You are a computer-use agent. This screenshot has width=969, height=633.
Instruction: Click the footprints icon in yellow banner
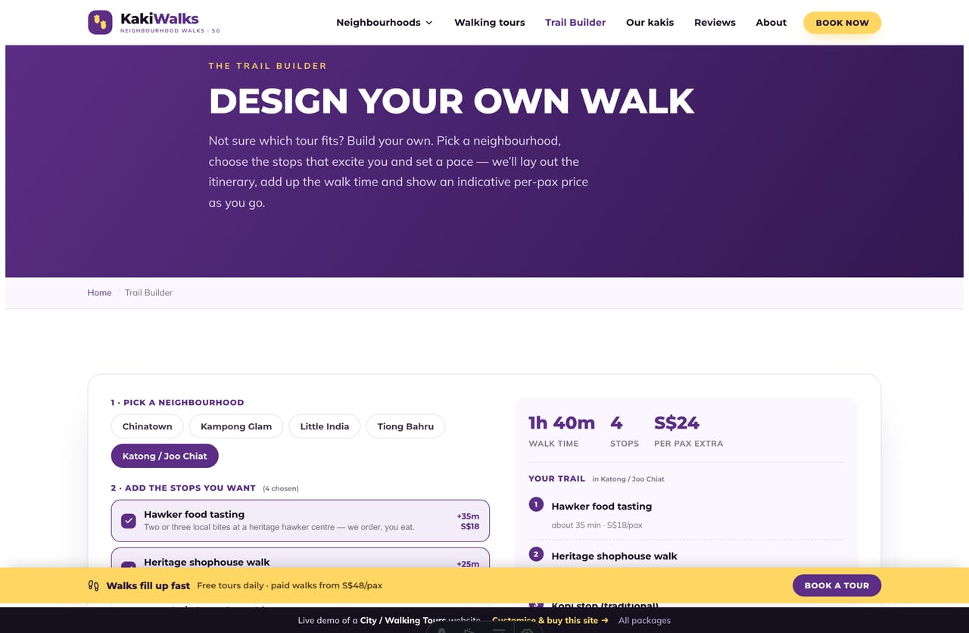pos(94,585)
